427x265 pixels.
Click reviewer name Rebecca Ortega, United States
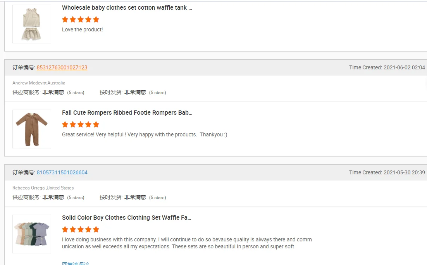(x=43, y=188)
